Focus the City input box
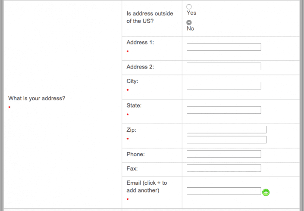 (x=224, y=86)
